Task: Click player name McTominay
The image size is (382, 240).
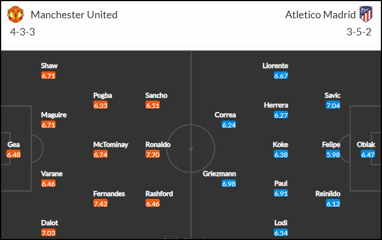Action: click(111, 145)
